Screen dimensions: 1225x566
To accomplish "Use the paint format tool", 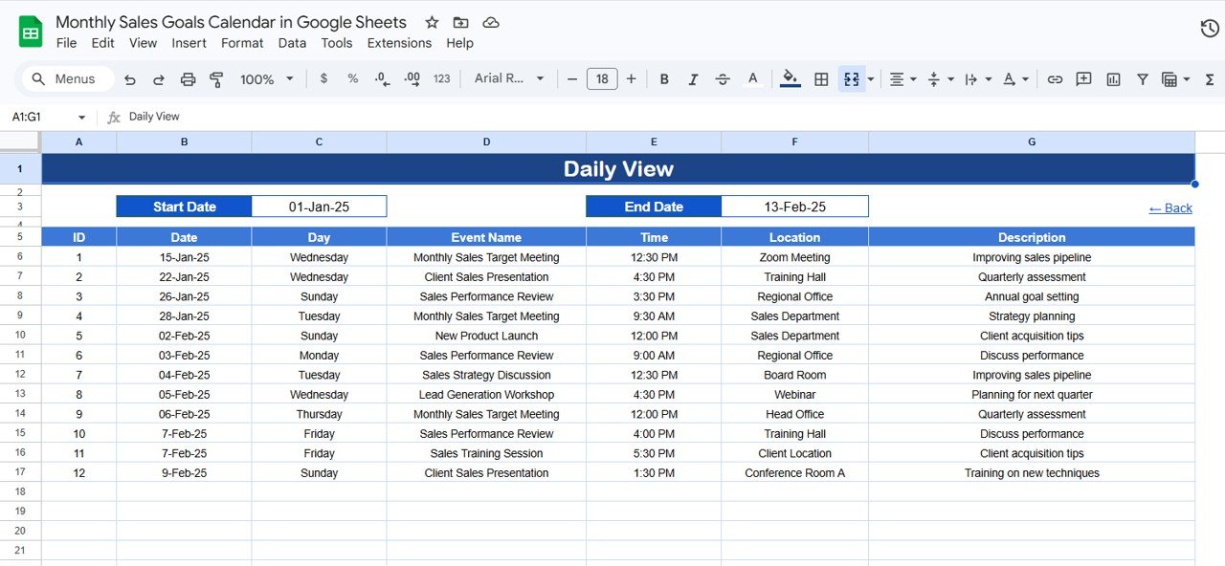I will pos(216,78).
